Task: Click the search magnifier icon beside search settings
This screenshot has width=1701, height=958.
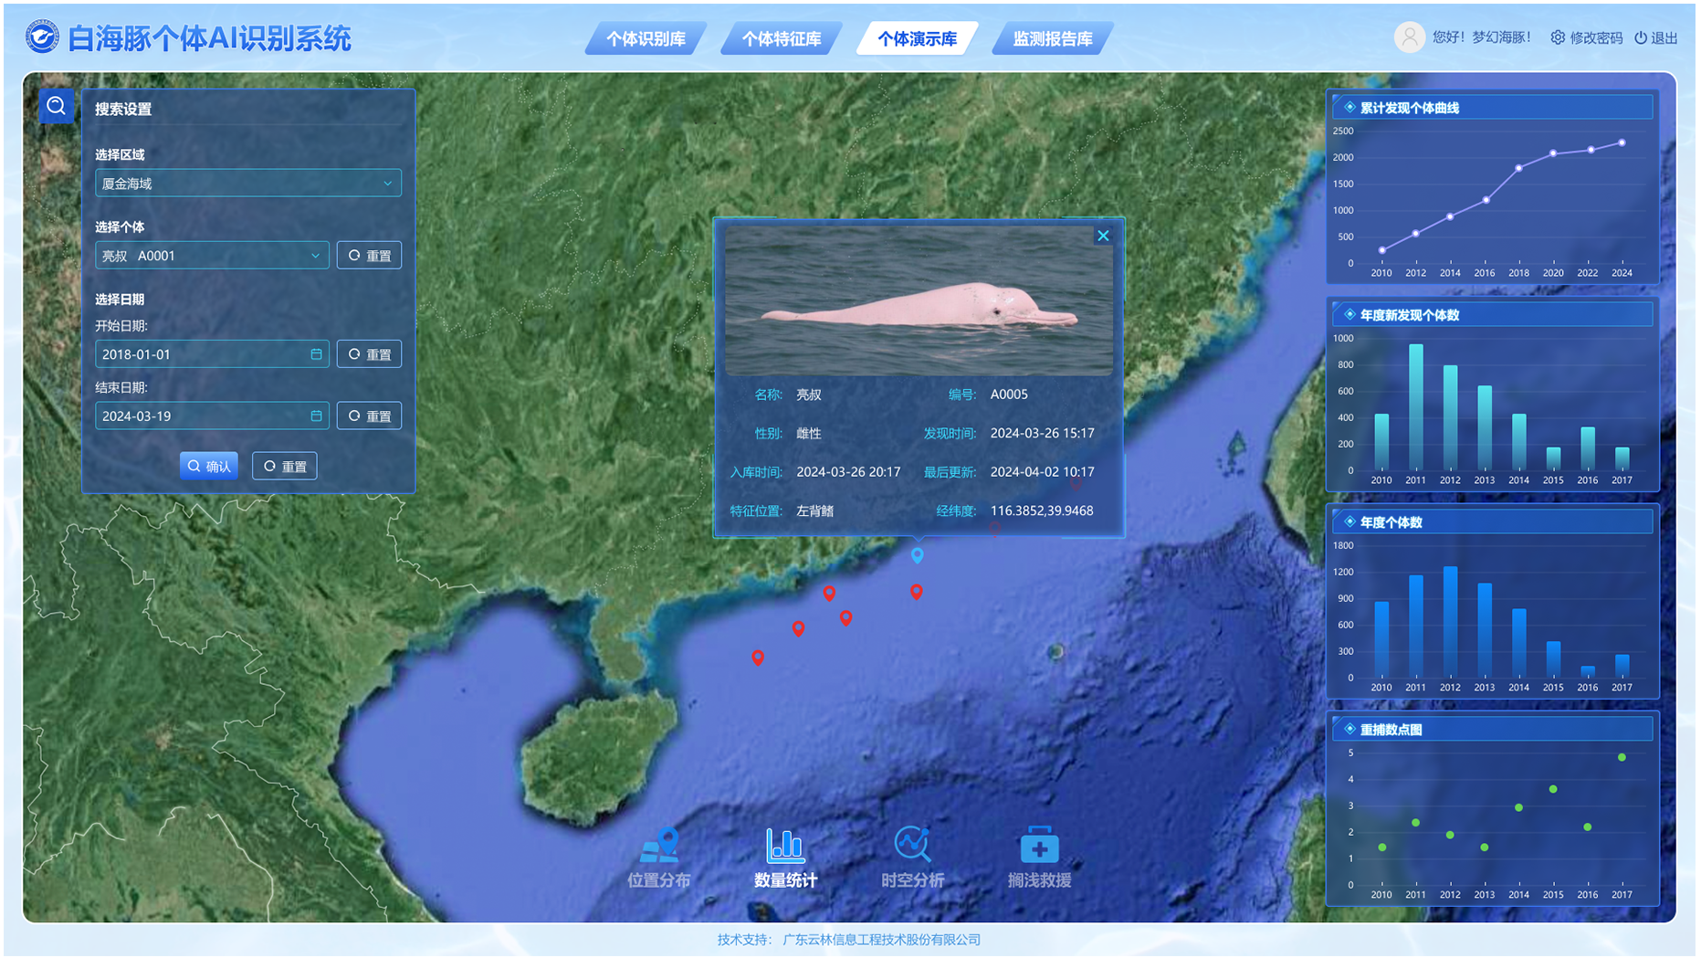Action: click(56, 107)
